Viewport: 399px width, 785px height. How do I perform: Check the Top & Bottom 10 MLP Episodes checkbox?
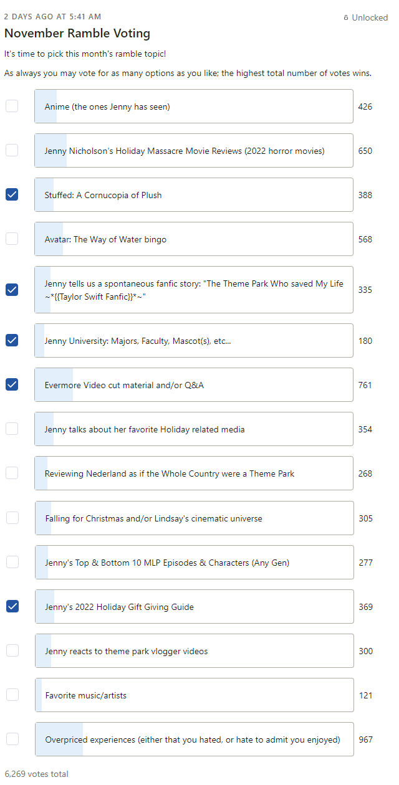pos(12,562)
